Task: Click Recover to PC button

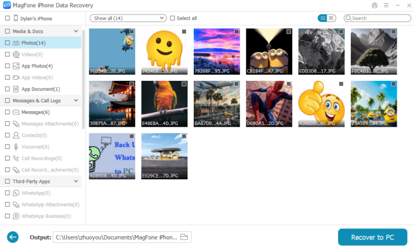Action: [x=372, y=237]
